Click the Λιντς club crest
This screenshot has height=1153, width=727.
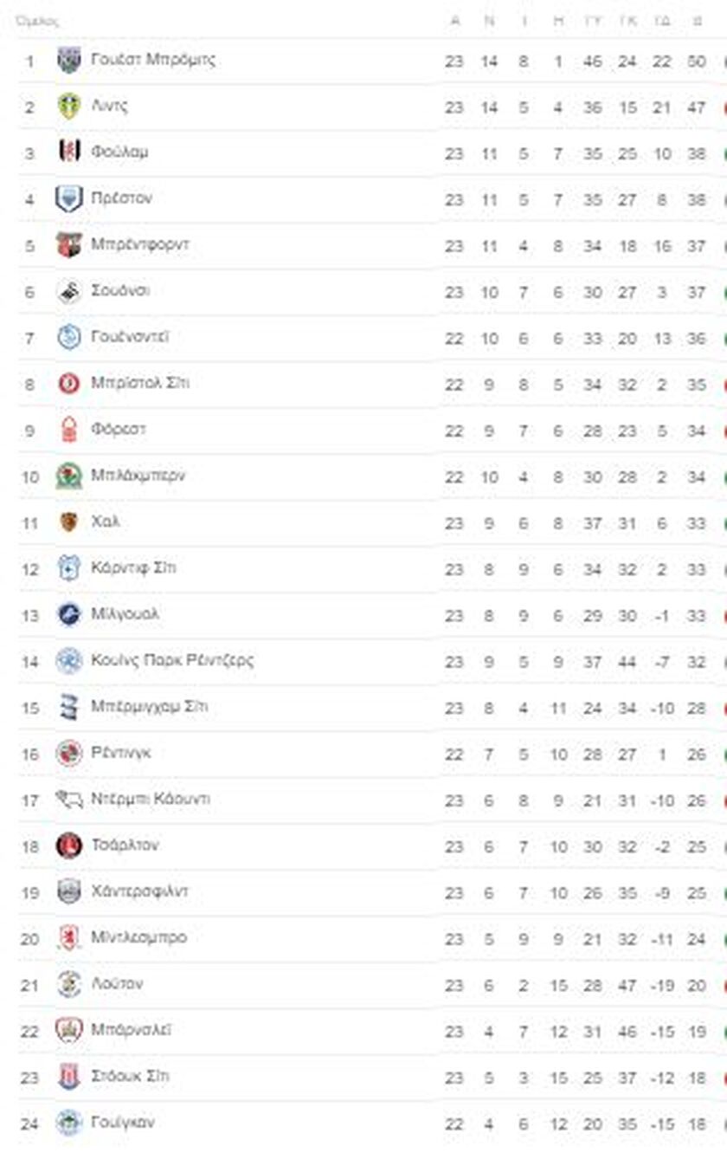[69, 107]
